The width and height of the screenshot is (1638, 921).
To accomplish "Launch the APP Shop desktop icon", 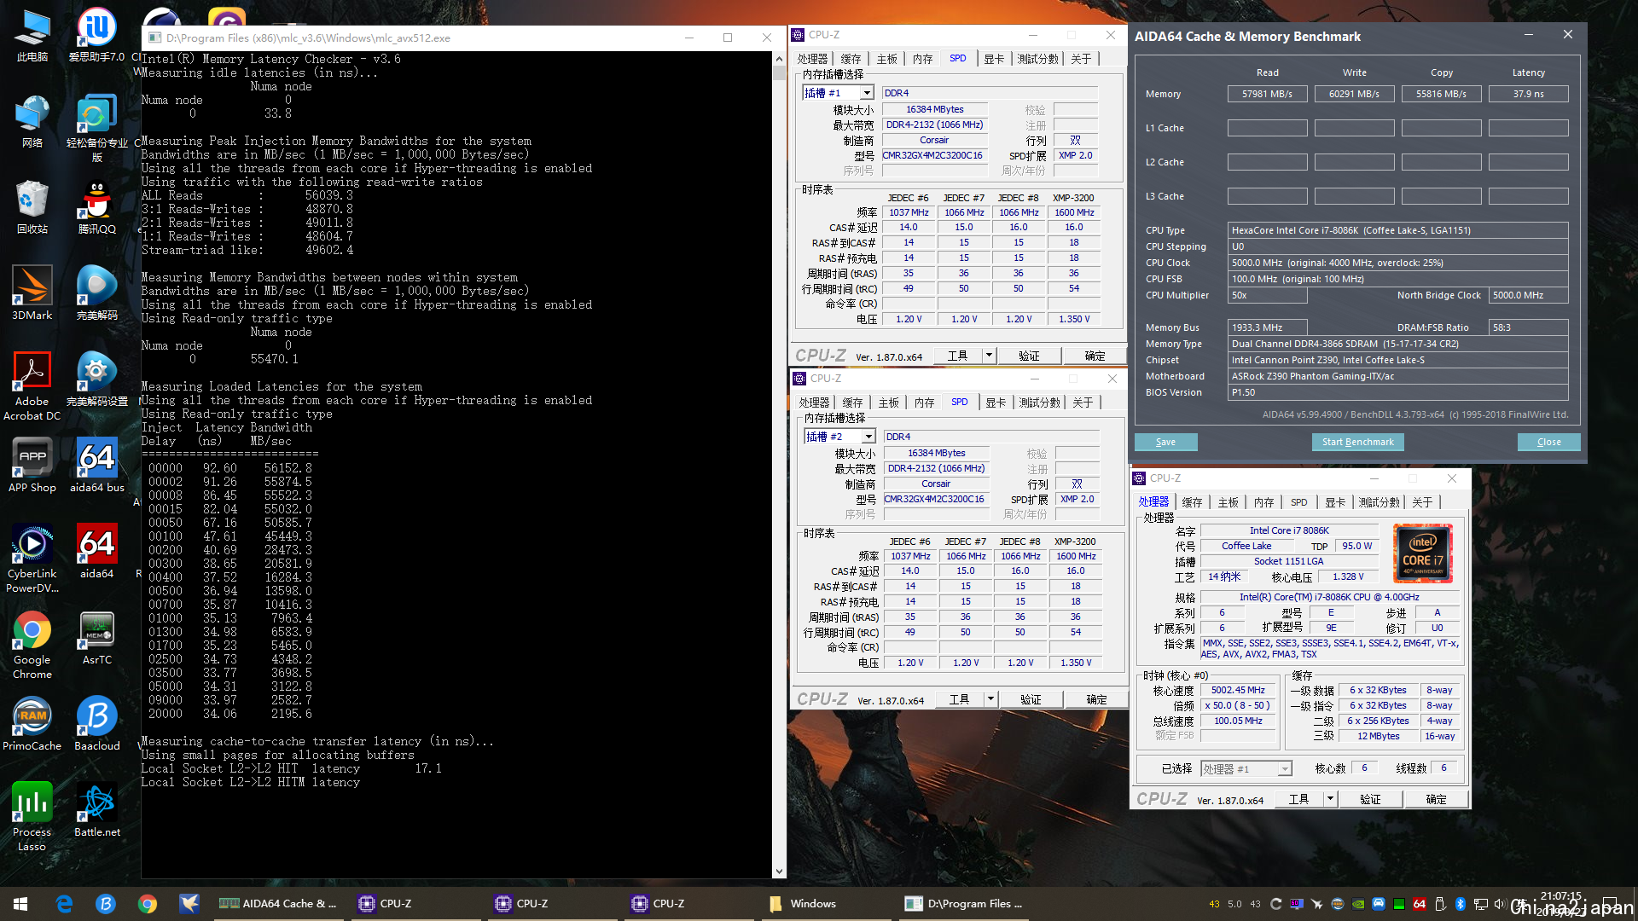I will (32, 465).
